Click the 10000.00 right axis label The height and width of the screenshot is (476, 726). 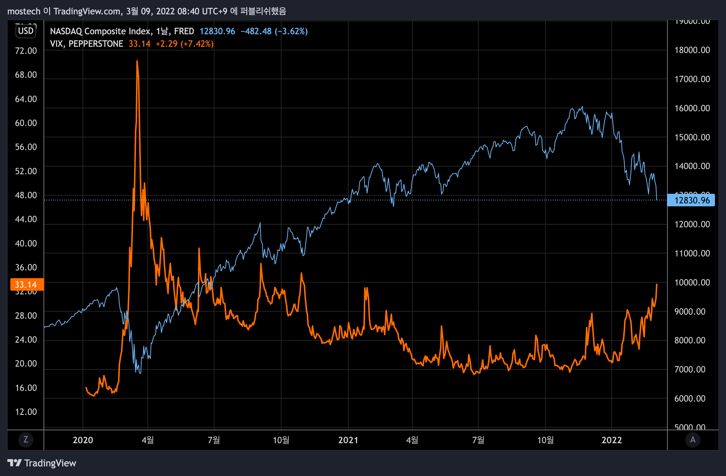coord(692,282)
